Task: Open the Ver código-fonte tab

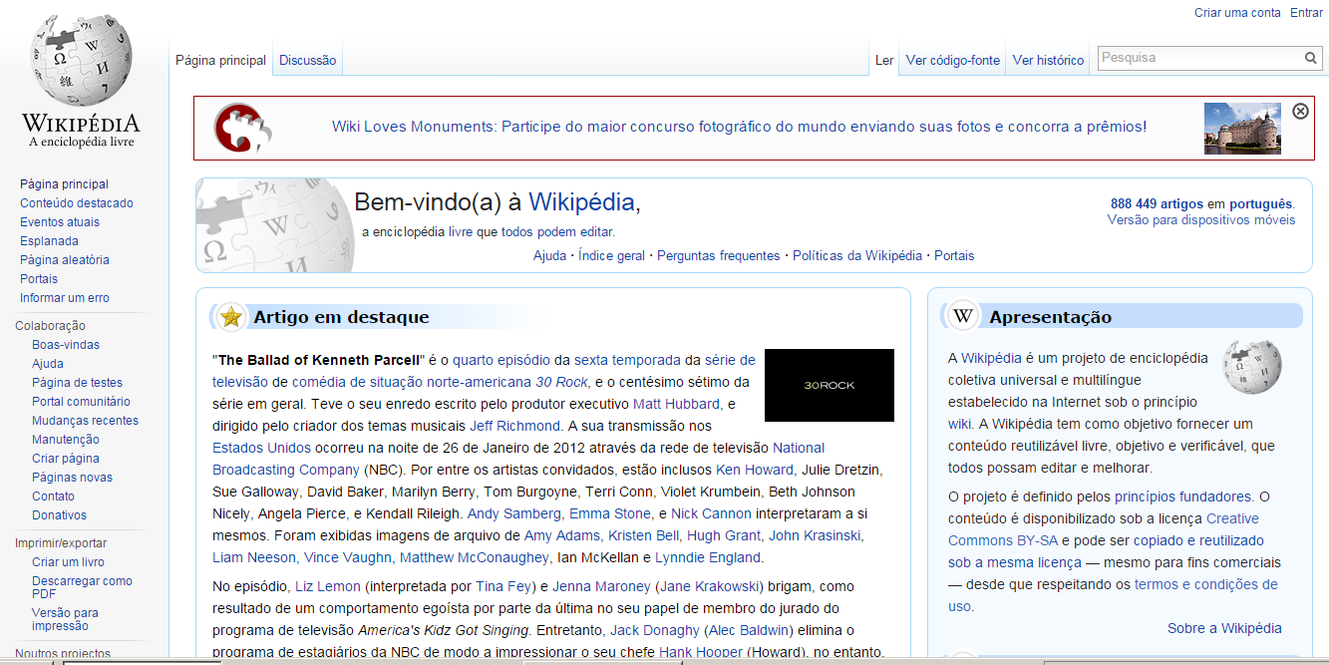Action: point(952,60)
